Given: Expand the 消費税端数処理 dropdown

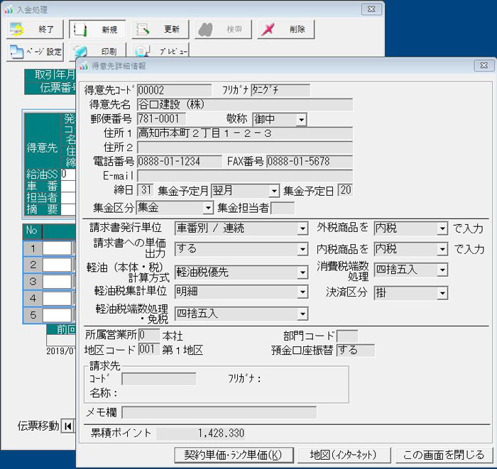Looking at the screenshot, I should point(443,270).
